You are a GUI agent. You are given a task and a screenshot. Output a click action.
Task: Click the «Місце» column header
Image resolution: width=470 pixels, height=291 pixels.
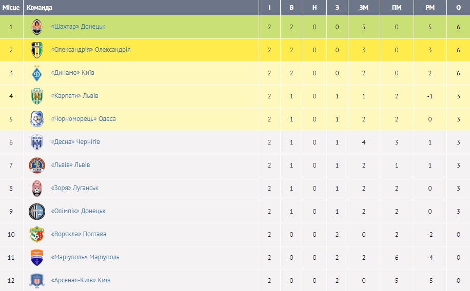11,8
